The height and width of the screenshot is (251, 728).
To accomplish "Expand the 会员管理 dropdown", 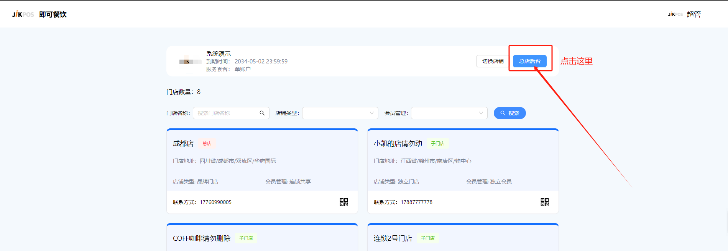I will coord(449,113).
